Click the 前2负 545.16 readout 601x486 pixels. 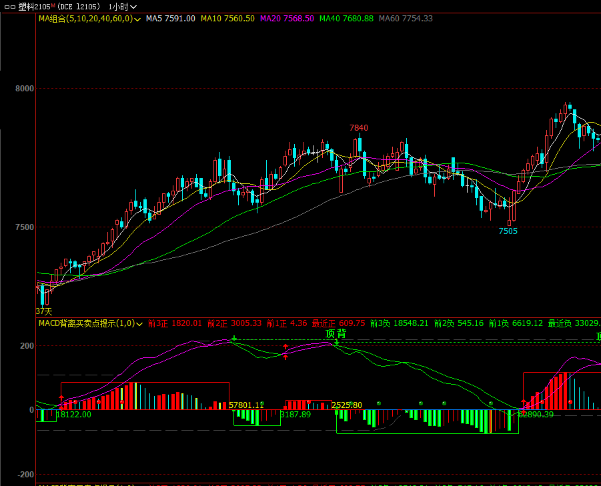(x=459, y=323)
